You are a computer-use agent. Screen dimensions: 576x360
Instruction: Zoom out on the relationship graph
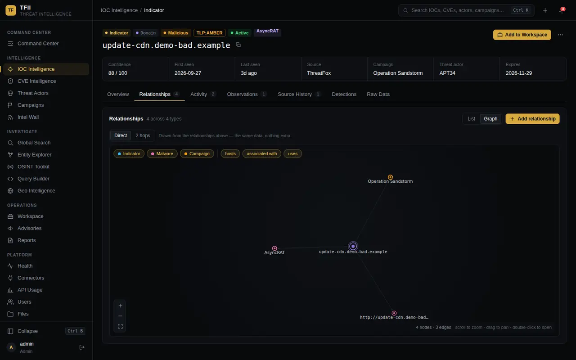pyautogui.click(x=120, y=316)
